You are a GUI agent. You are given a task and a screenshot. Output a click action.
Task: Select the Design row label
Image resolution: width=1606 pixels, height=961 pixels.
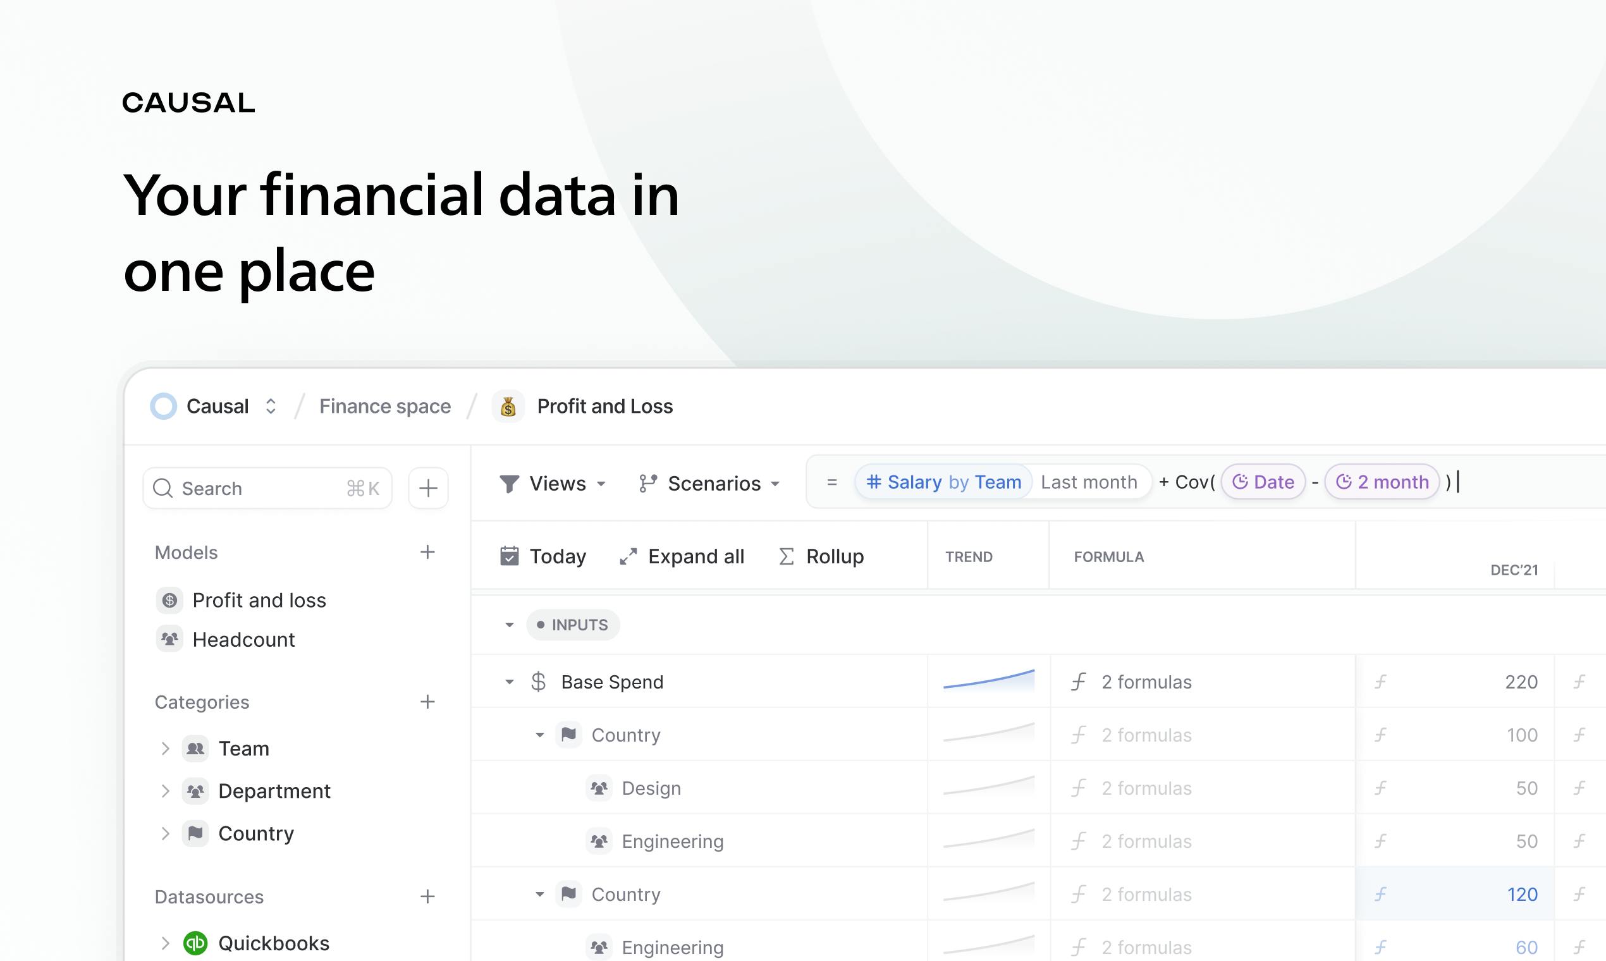pos(651,788)
